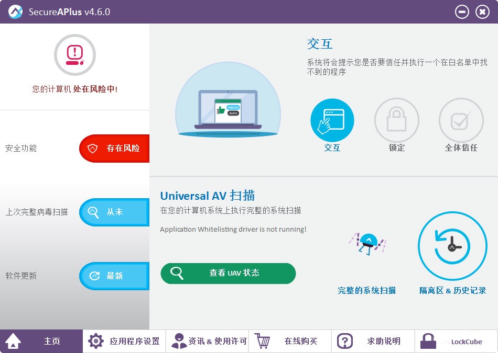Enable 锁定 lockdown protection mode
Viewport: 498px width, 353px height.
click(x=397, y=119)
